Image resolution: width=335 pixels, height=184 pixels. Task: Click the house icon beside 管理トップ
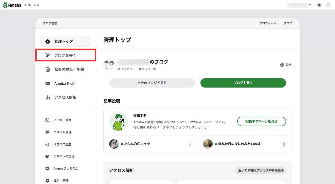pos(48,41)
